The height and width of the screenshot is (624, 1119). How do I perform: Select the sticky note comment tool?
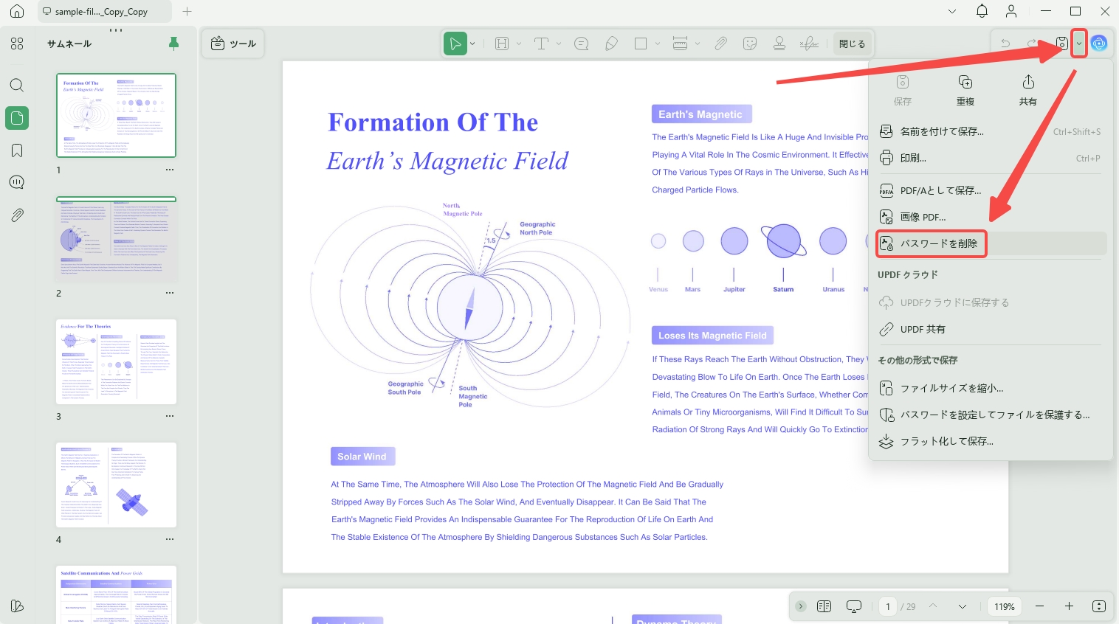[x=582, y=44]
